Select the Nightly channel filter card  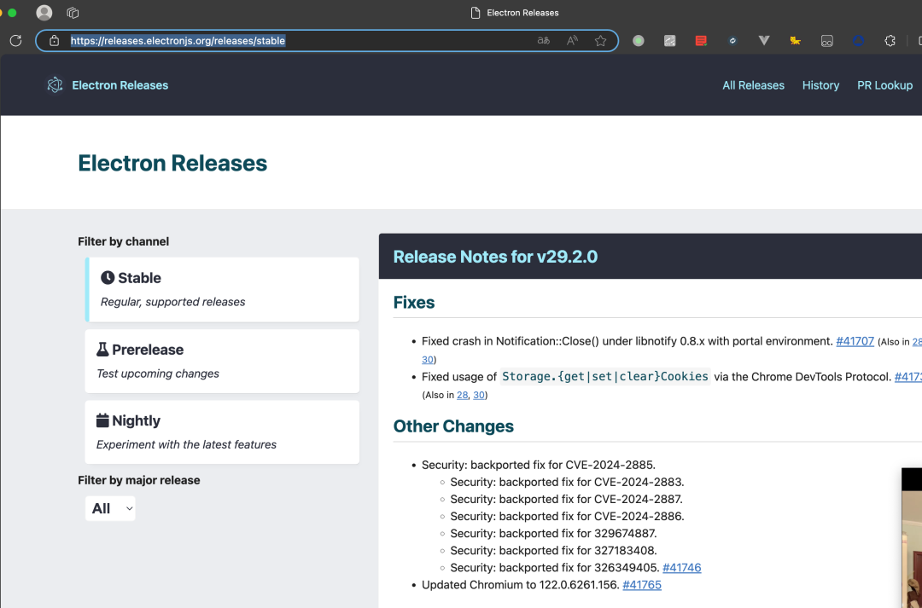(222, 432)
